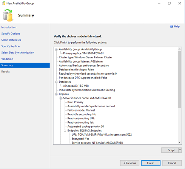Click the Finish button

[151, 163]
